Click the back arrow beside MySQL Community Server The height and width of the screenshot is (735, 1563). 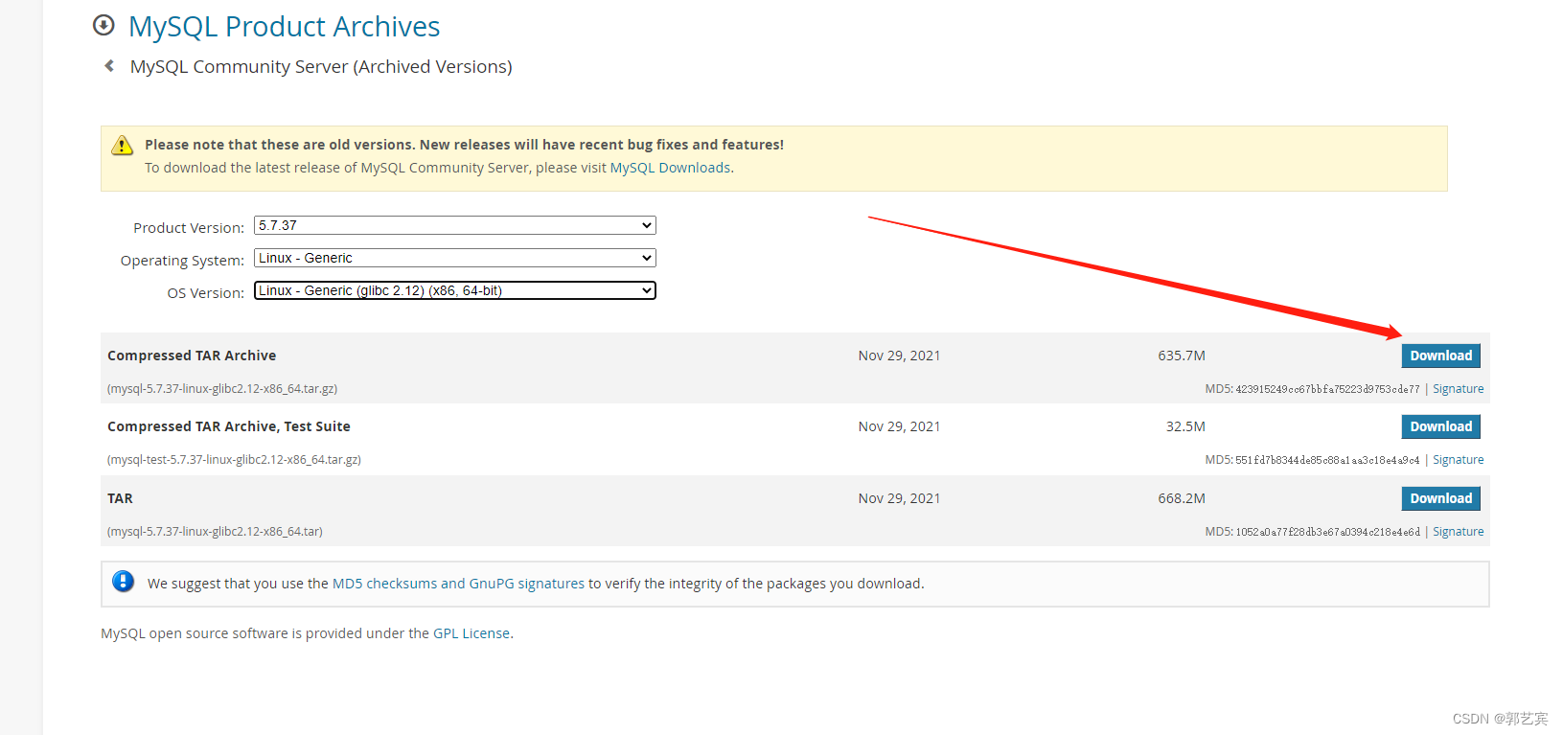coord(109,66)
